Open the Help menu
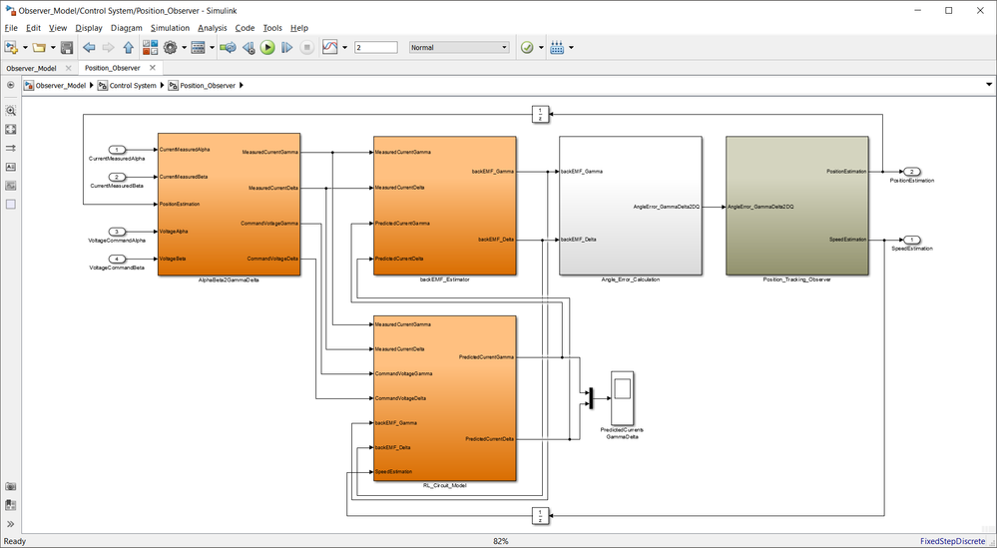The width and height of the screenshot is (997, 548). pyautogui.click(x=298, y=28)
